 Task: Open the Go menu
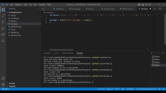31,5
